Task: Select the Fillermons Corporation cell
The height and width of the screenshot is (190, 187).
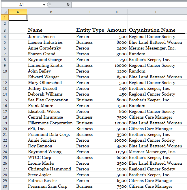Action: coord(51,123)
